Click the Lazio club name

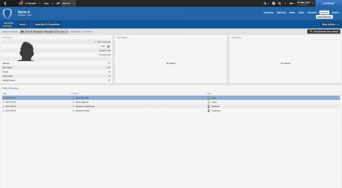[214, 102]
